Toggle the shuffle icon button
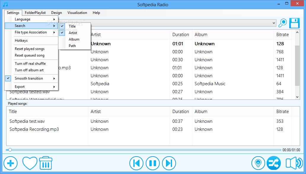 [x=274, y=163]
